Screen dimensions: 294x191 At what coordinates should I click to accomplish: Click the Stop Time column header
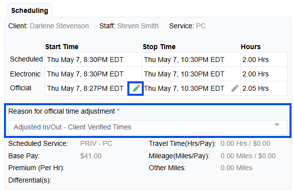pyautogui.click(x=159, y=47)
